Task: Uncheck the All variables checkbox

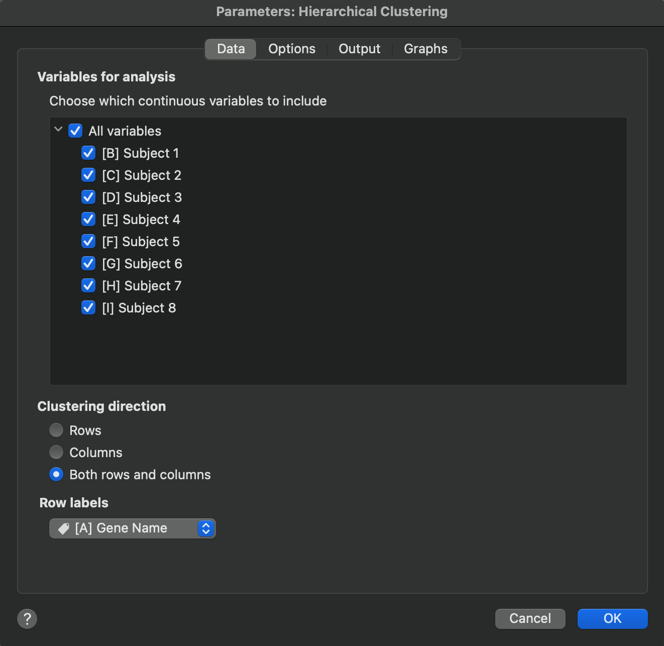Action: (x=75, y=131)
